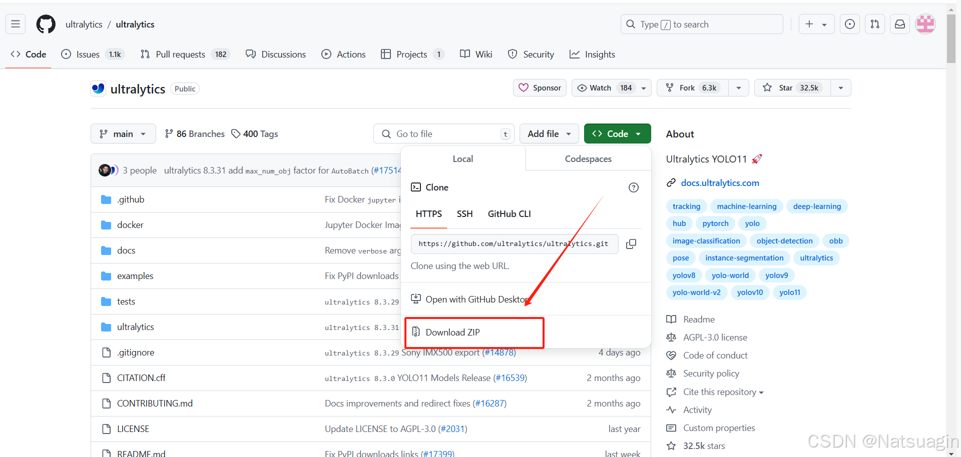Click the .gitignore file icon

(106, 352)
